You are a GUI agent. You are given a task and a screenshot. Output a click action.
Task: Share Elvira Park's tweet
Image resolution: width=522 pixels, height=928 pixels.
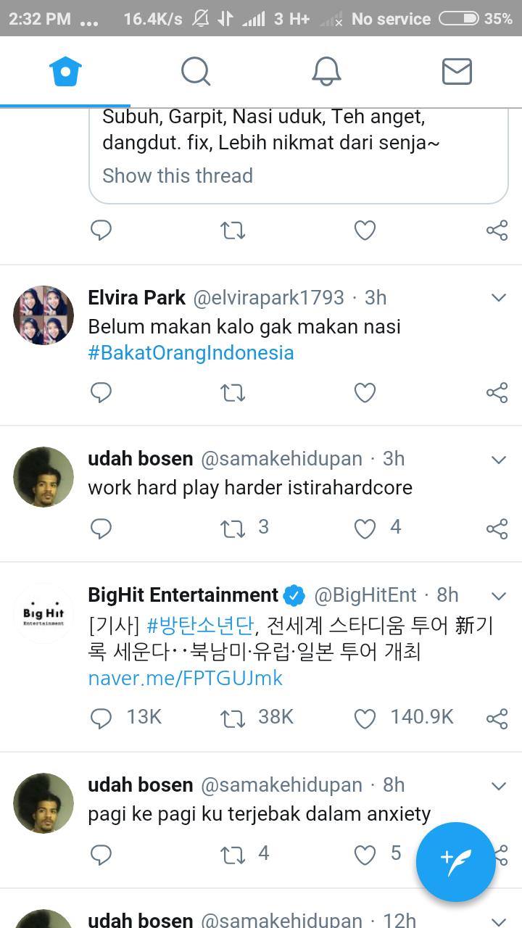[x=497, y=392]
